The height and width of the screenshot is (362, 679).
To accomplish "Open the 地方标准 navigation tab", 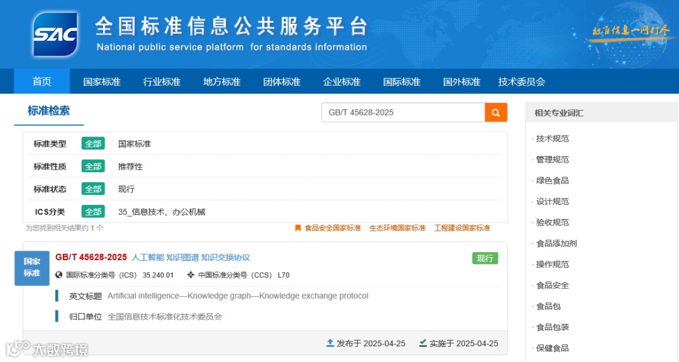I will [x=222, y=82].
